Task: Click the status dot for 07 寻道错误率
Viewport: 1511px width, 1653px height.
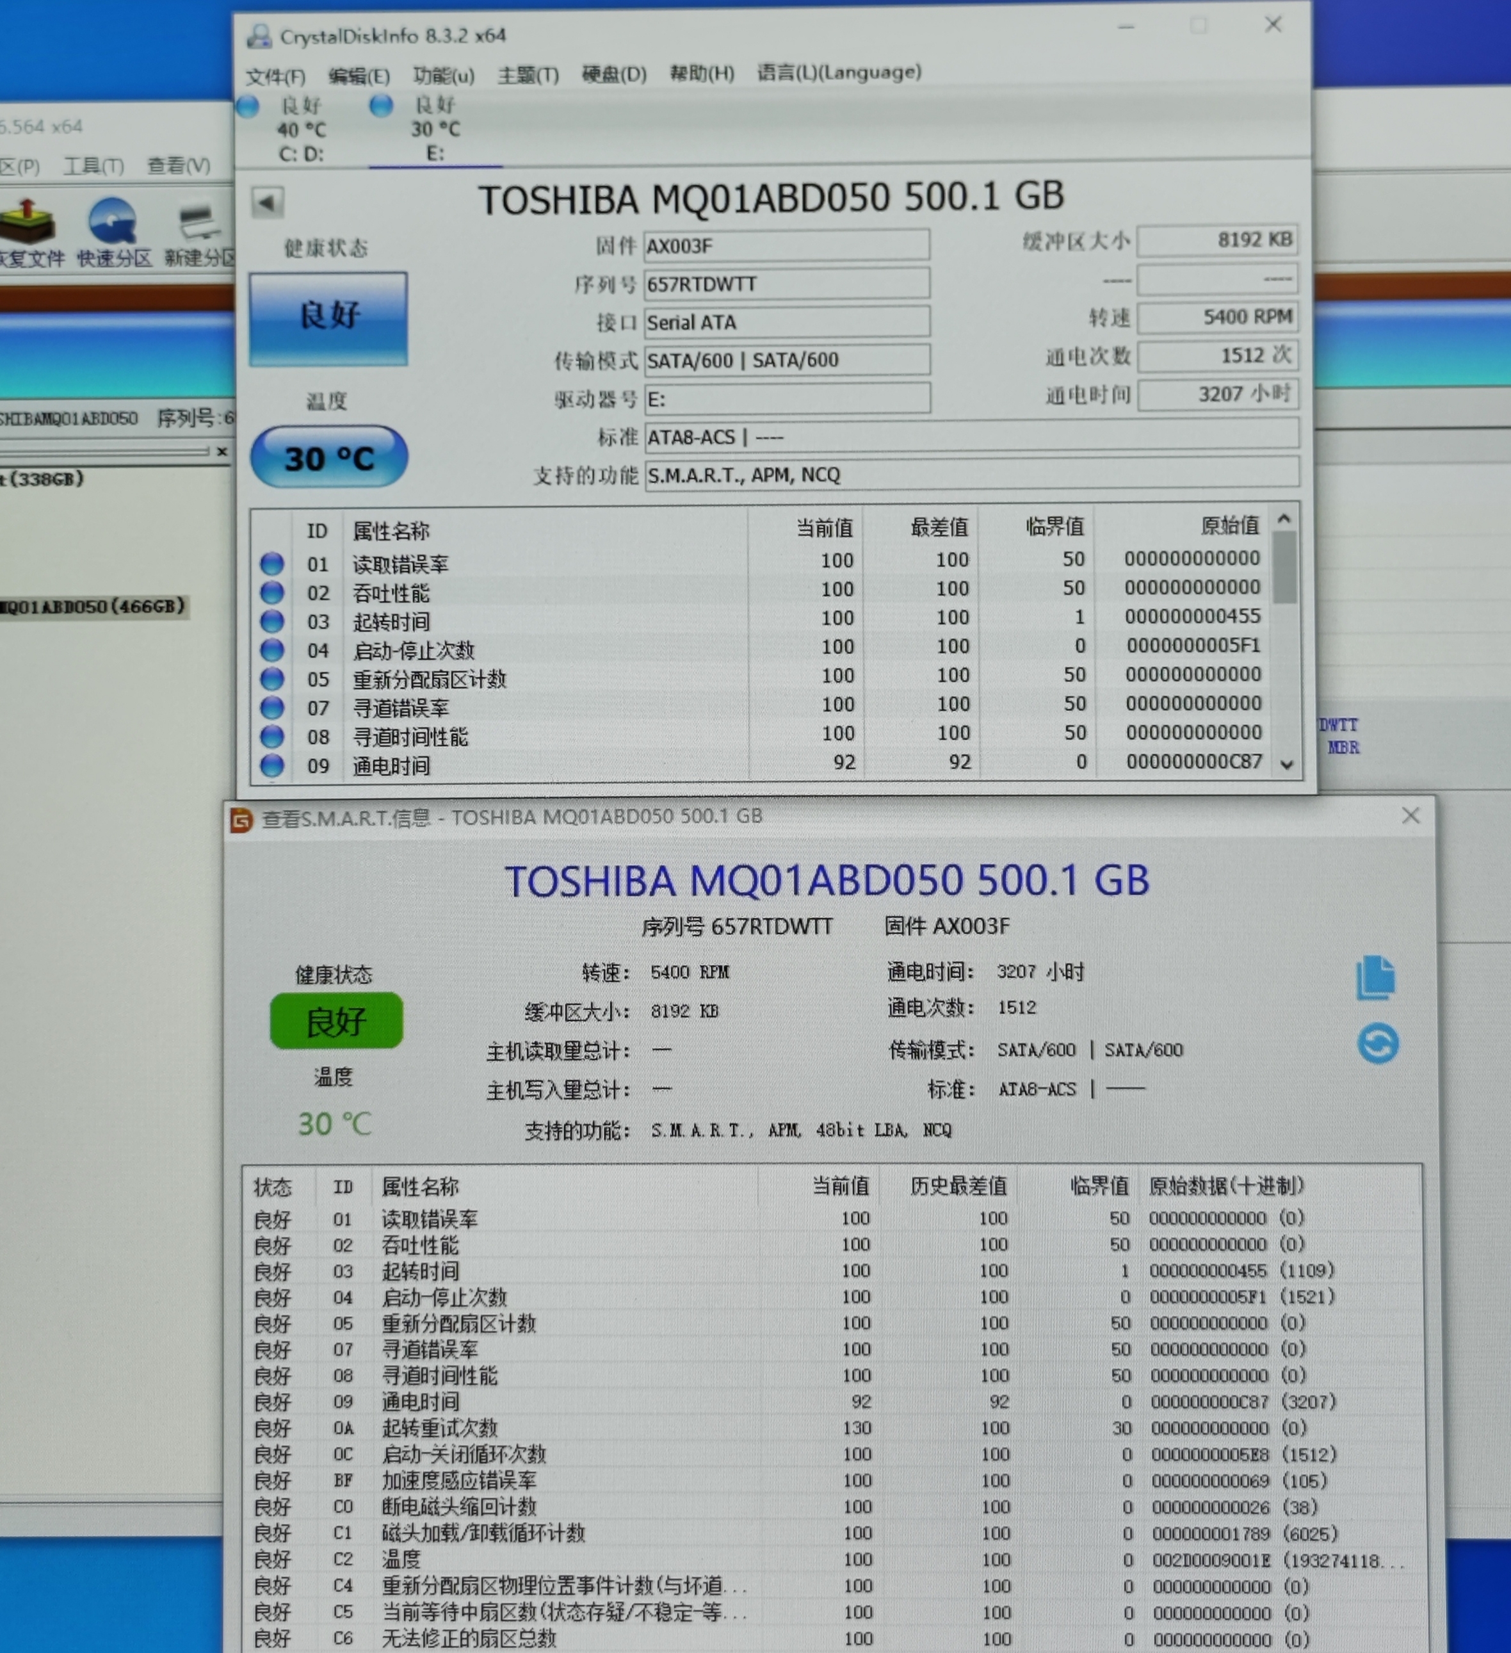Action: [x=272, y=707]
